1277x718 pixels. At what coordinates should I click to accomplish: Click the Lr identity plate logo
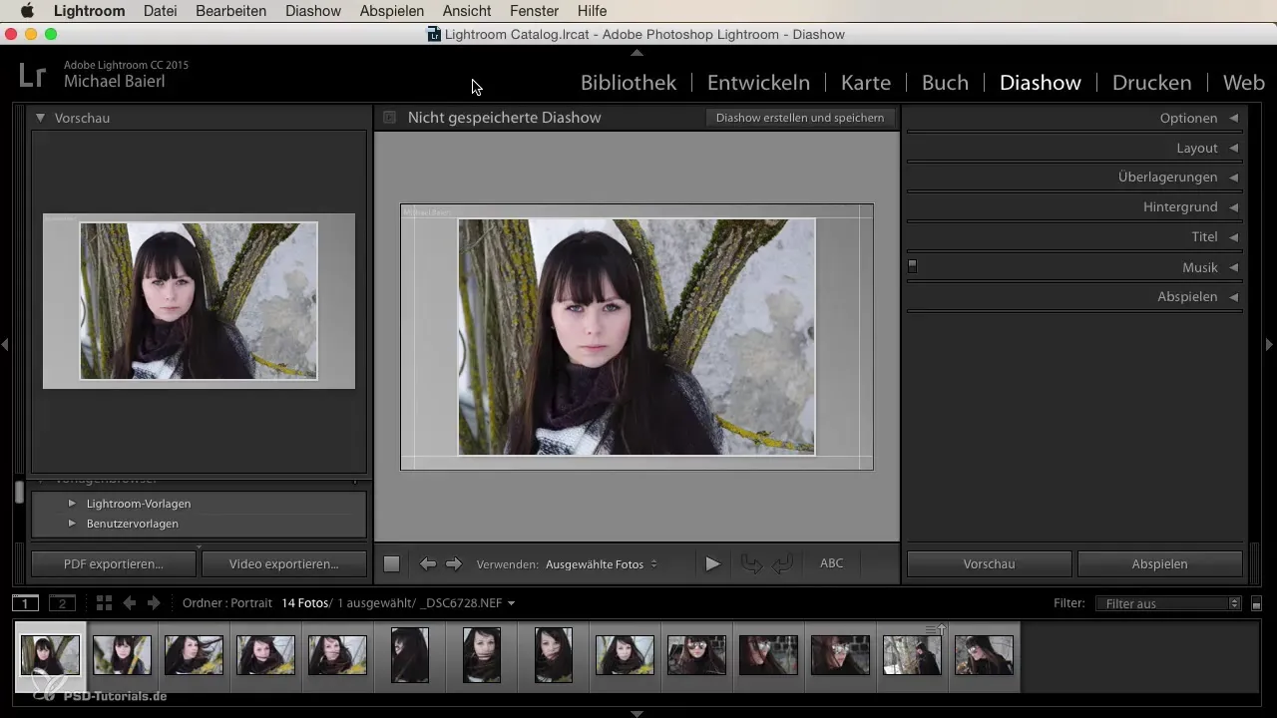[x=33, y=75]
